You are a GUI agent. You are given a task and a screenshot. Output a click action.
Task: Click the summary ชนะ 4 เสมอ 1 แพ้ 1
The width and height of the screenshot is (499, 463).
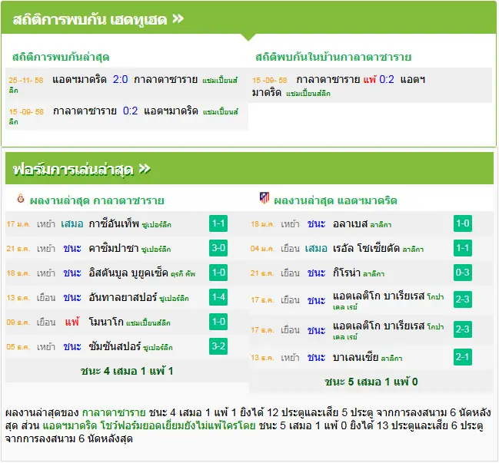pyautogui.click(x=127, y=371)
